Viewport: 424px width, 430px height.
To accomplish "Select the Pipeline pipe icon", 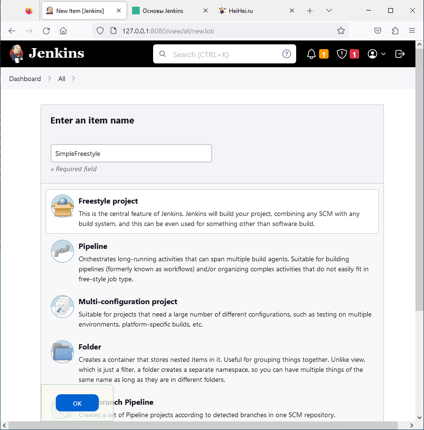I will (62, 251).
